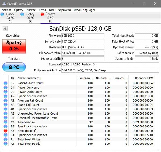This screenshot has width=161, height=152.
Task: Open the Disk menu
Action: 52,10
